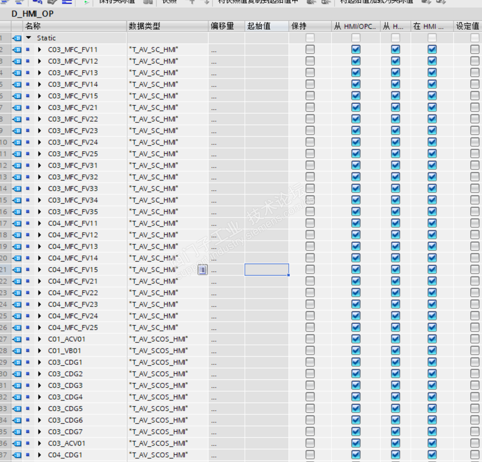Image resolution: width=482 pixels, height=462 pixels.
Task: Click the tag icon on the Static row
Action: [17, 38]
